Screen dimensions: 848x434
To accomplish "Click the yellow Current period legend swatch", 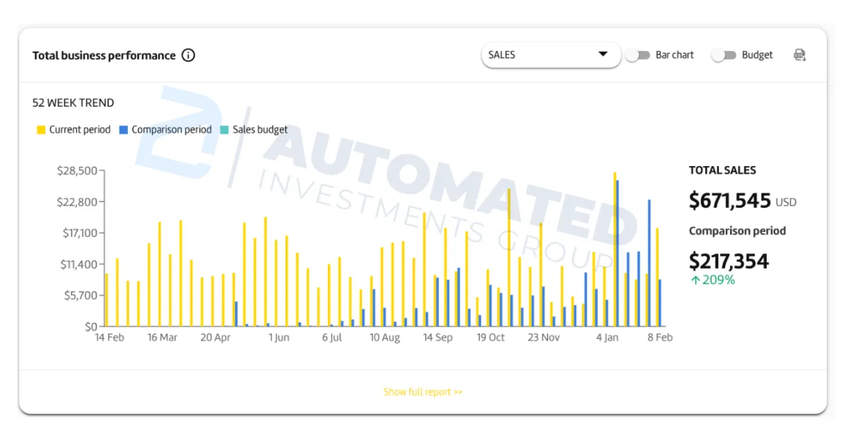I will (x=41, y=130).
